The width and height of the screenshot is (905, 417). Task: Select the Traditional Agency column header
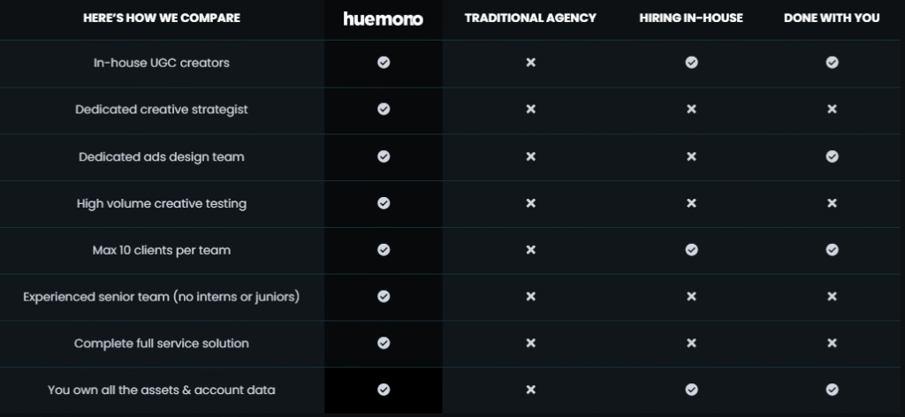tap(530, 18)
